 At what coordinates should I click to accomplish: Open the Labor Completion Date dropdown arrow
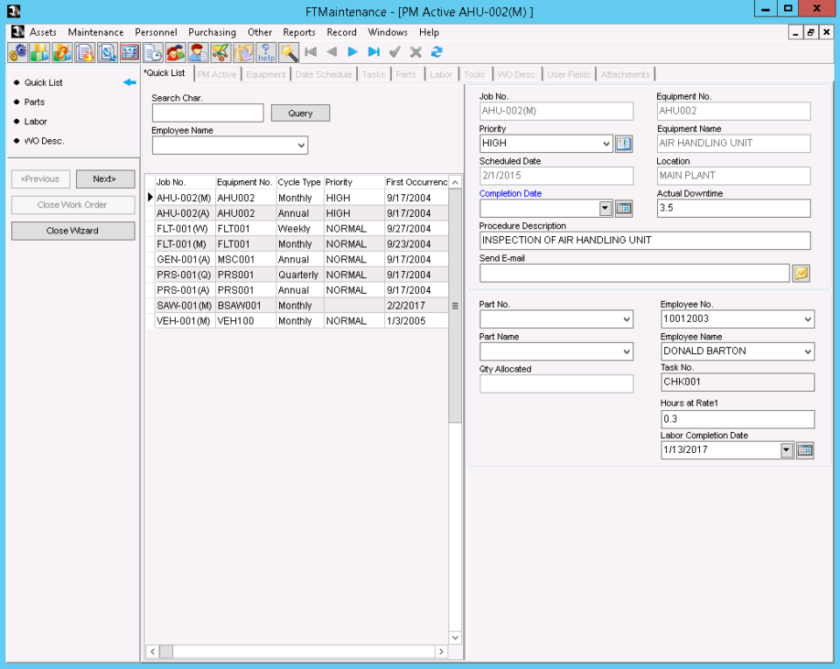coord(787,450)
